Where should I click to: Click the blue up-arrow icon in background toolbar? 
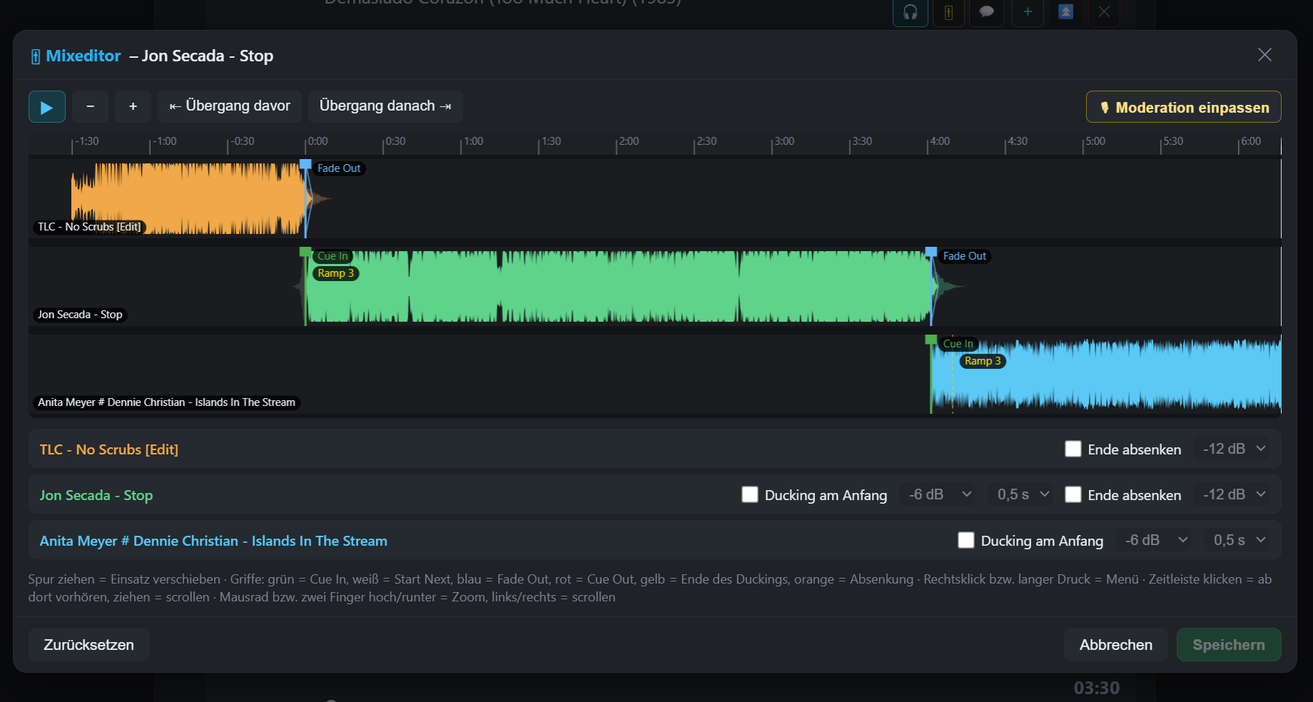pos(1065,12)
